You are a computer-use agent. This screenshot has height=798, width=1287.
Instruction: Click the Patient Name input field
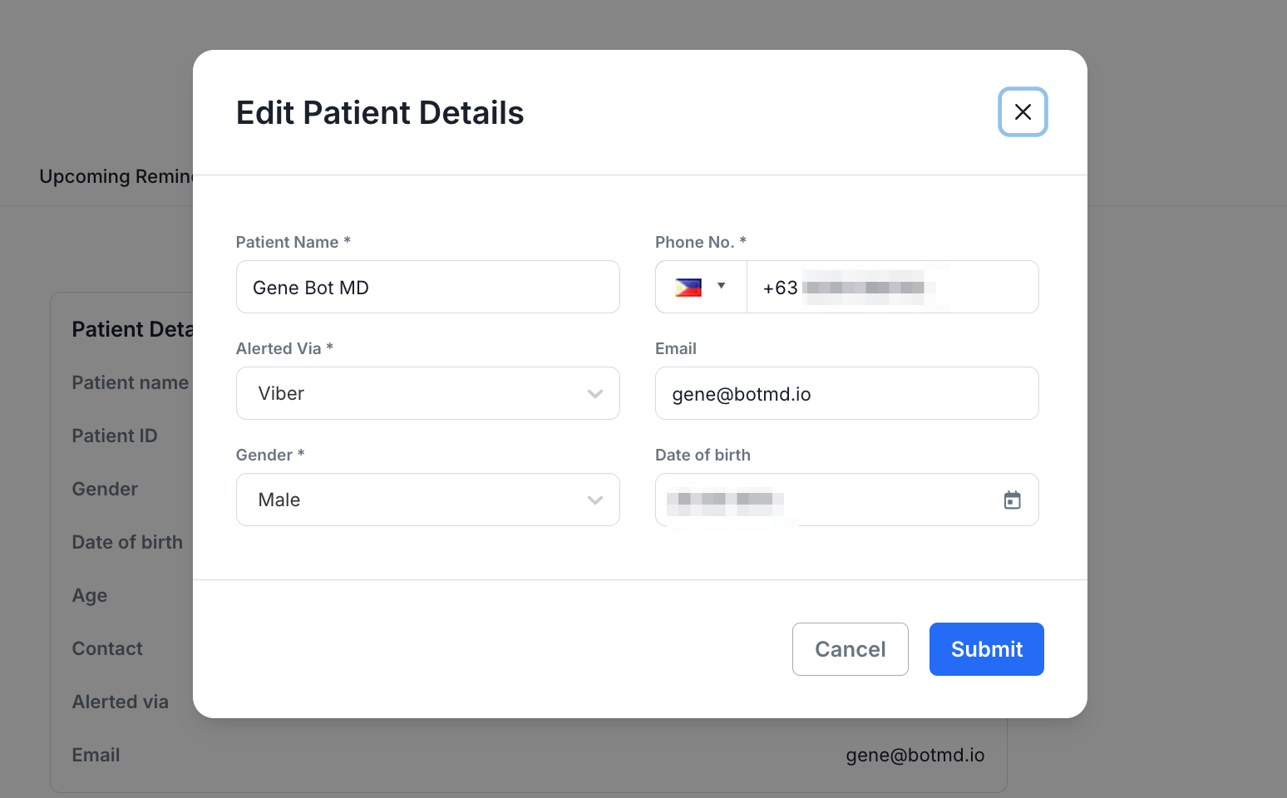point(427,288)
